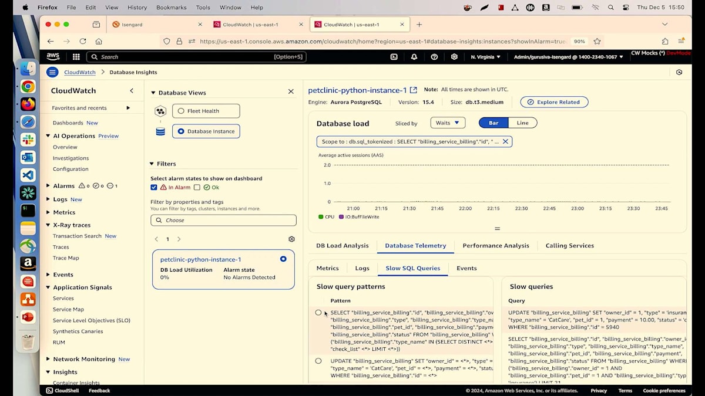705x396 pixels.
Task: Switch to the Performance Analysis tab
Action: pos(496,246)
